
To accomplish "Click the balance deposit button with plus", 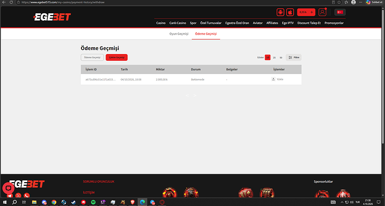I will pyautogui.click(x=306, y=12).
